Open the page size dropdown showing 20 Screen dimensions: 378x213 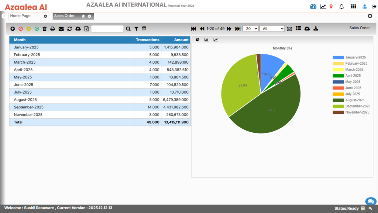[250, 28]
